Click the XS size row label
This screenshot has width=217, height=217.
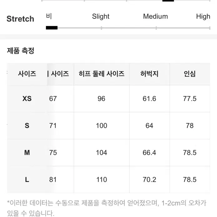[x=27, y=99]
